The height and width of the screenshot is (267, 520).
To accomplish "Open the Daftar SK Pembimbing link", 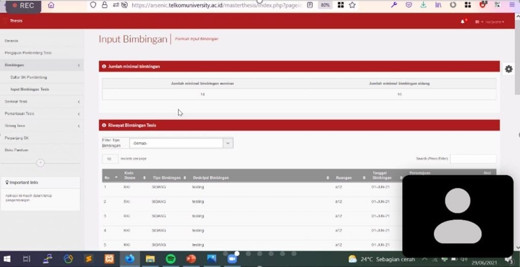I will coord(28,77).
